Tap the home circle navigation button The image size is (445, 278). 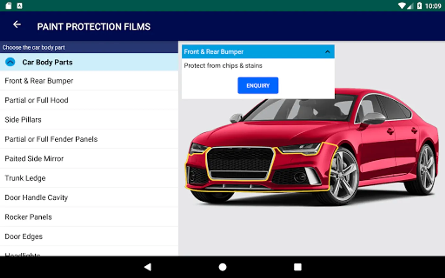click(x=222, y=267)
